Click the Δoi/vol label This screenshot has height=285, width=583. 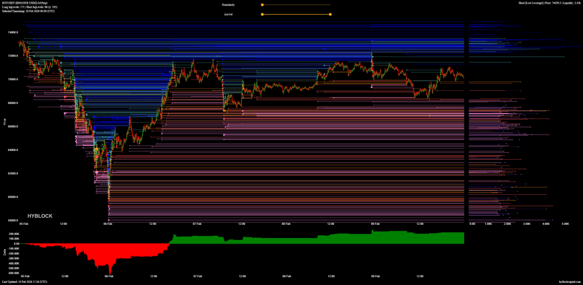[228, 14]
